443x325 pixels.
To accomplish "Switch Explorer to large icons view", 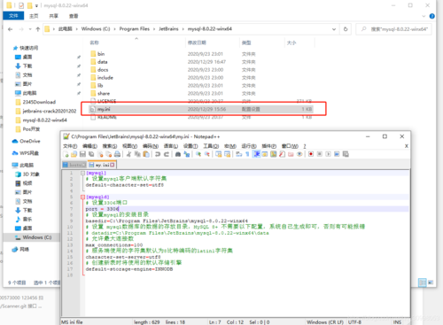I will [x=431, y=282].
